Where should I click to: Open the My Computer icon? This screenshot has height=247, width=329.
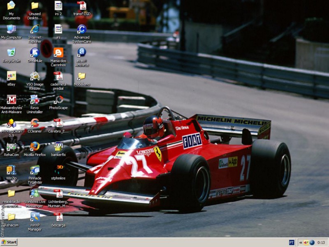pos(12,29)
